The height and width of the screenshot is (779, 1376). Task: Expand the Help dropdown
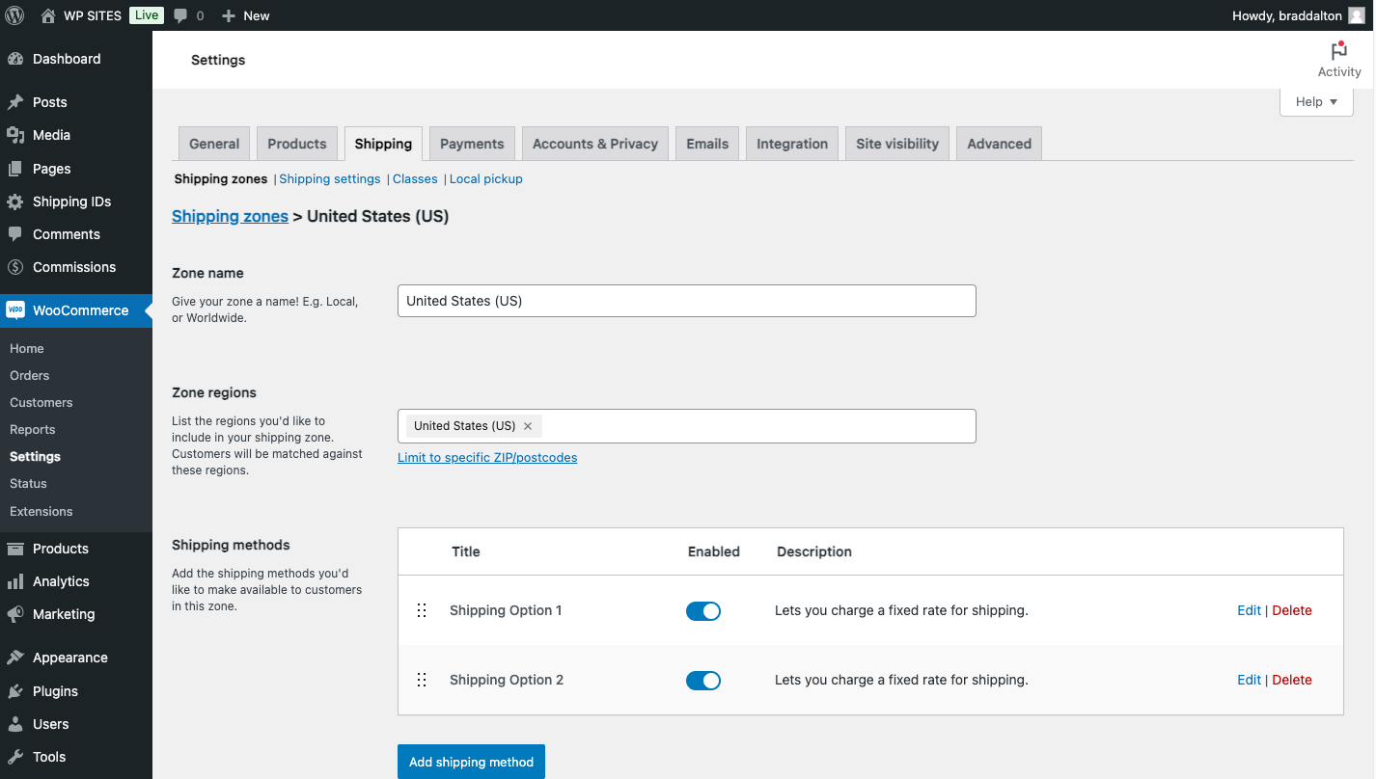pyautogui.click(x=1316, y=102)
